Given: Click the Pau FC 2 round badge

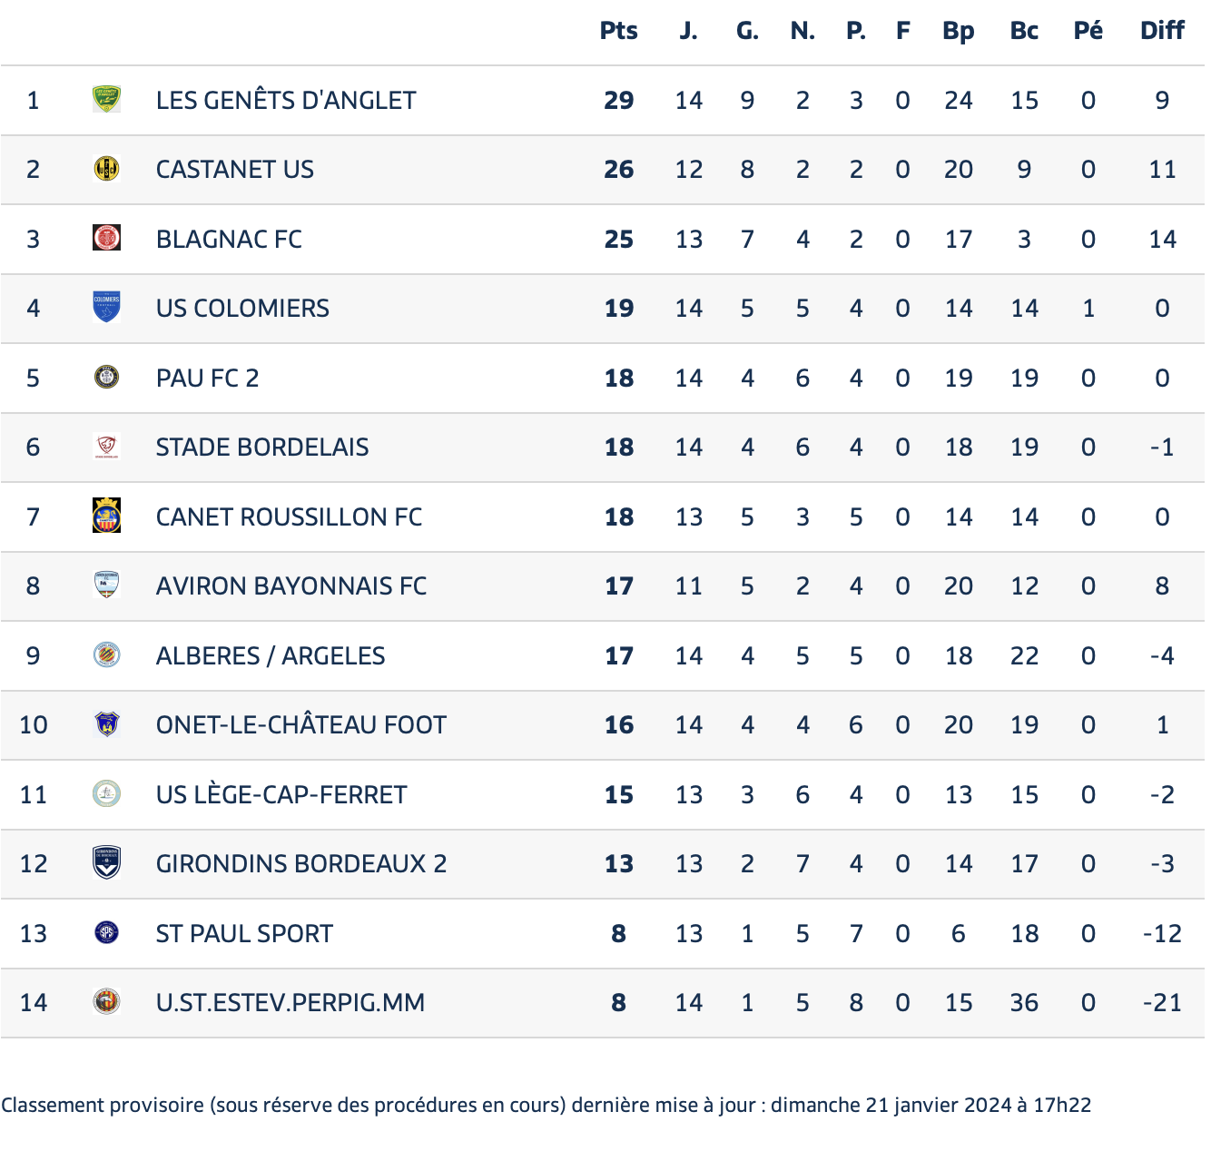Looking at the screenshot, I should click(106, 377).
